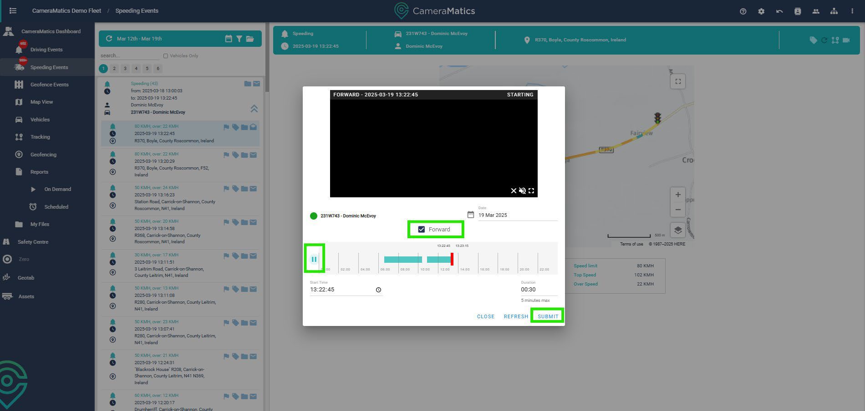Expand the On Demand reports item
This screenshot has height=411, width=865.
coord(57,189)
